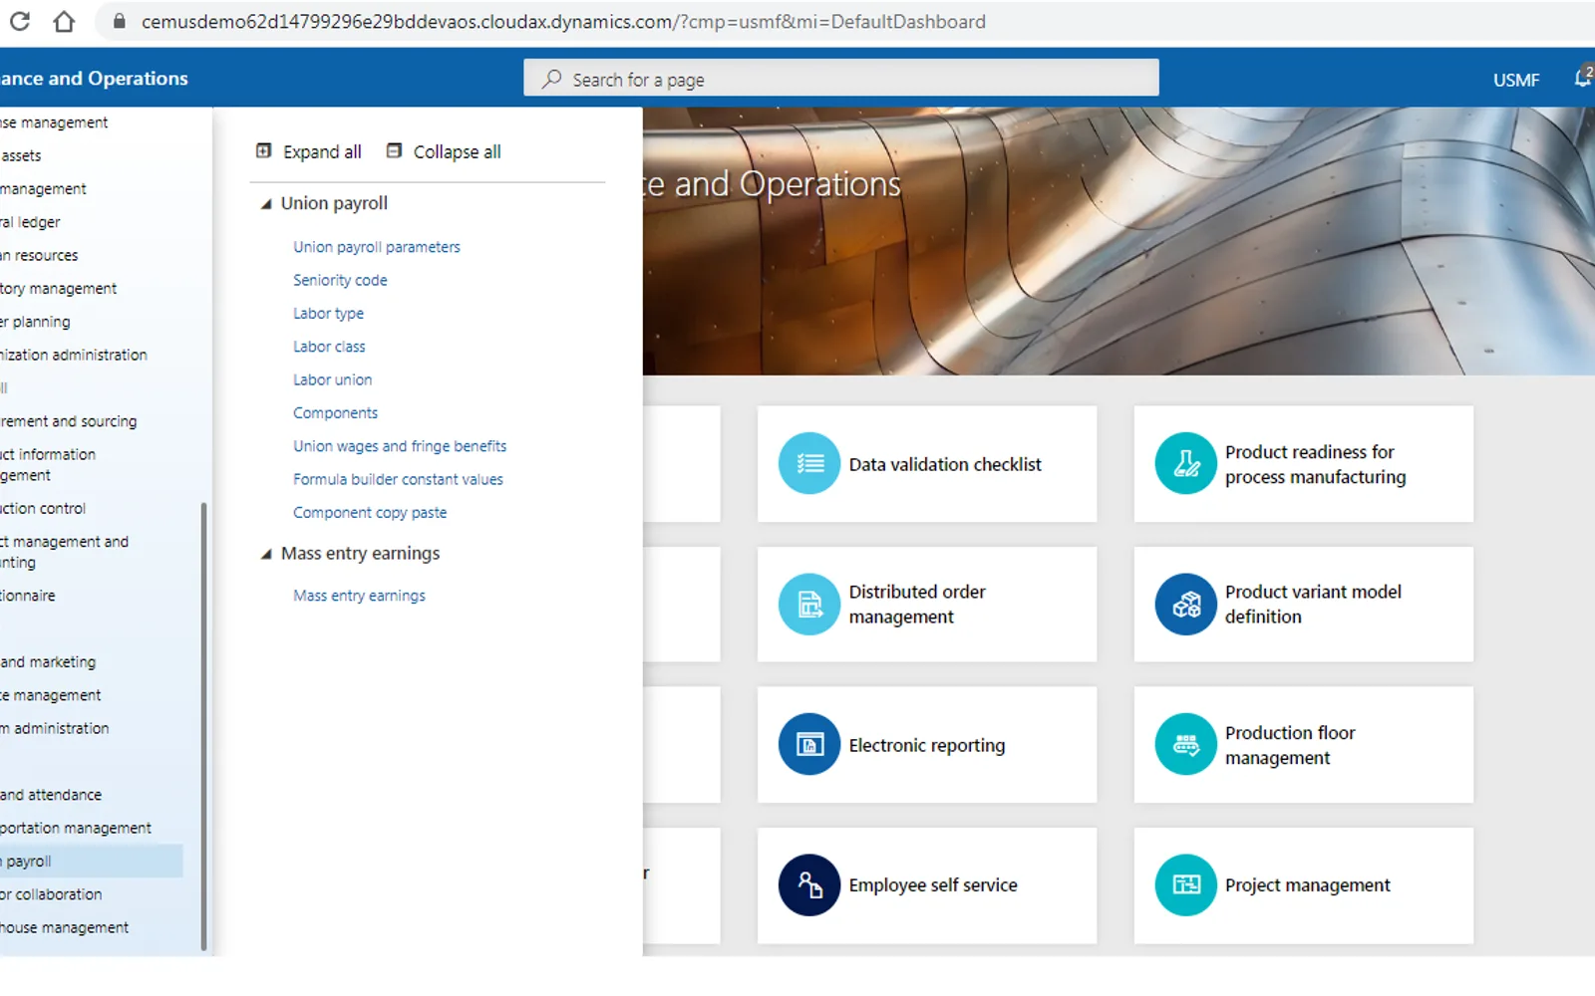Click the Expand all plus icon
This screenshot has width=1595, height=996.
click(263, 151)
